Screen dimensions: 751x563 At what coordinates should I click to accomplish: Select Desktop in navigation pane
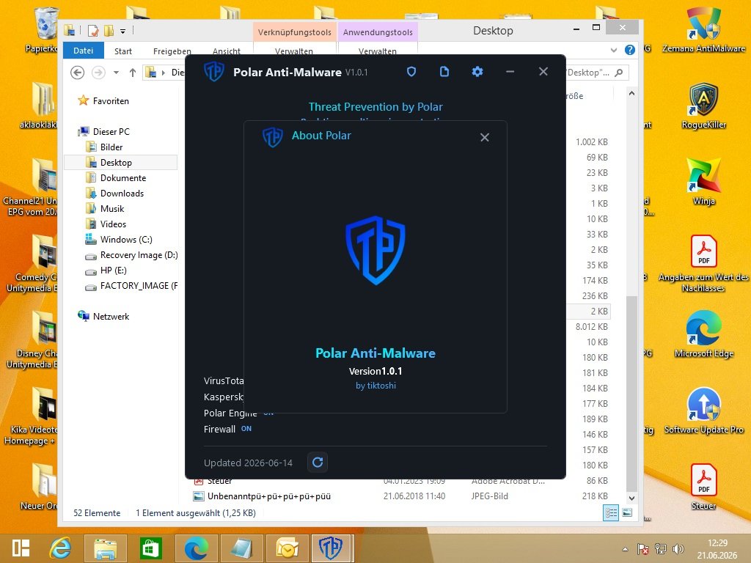coord(121,162)
